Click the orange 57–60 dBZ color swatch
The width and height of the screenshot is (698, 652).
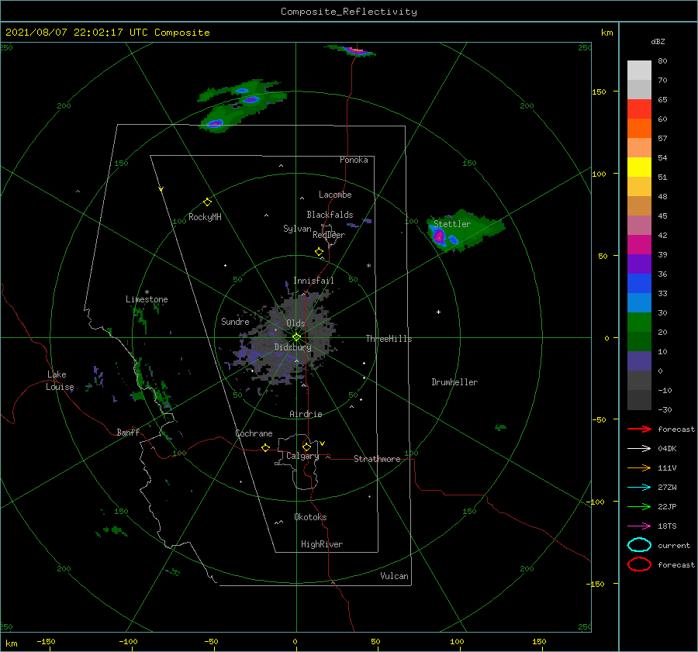[639, 128]
